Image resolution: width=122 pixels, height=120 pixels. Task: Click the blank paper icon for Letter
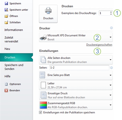[43, 85]
